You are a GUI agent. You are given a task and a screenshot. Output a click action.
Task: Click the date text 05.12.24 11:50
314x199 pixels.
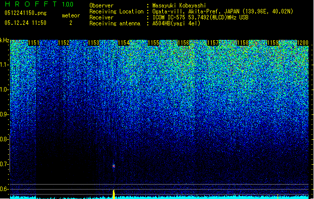click(x=25, y=23)
